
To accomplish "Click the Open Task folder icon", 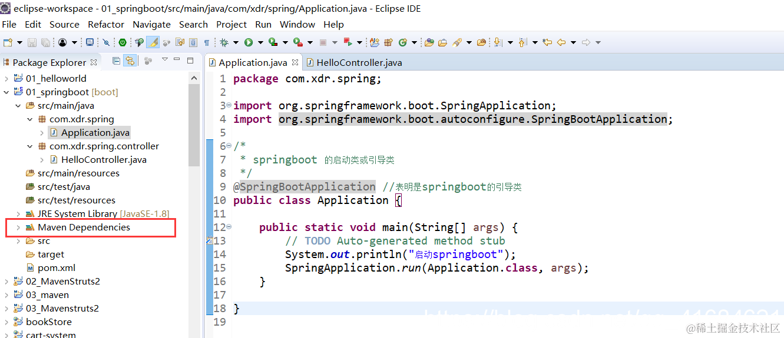I will coord(442,42).
